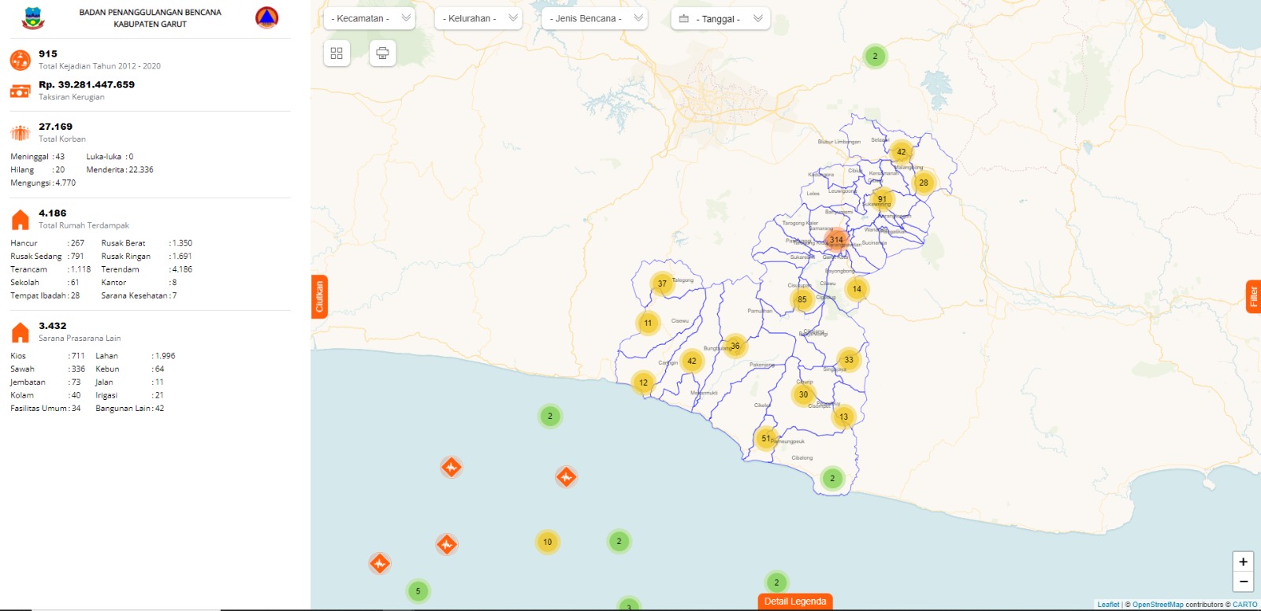Click the Garut regency government logo

point(32,17)
